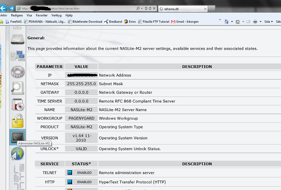Click the GATEWAY value 0.0.0.0

pyautogui.click(x=82, y=93)
